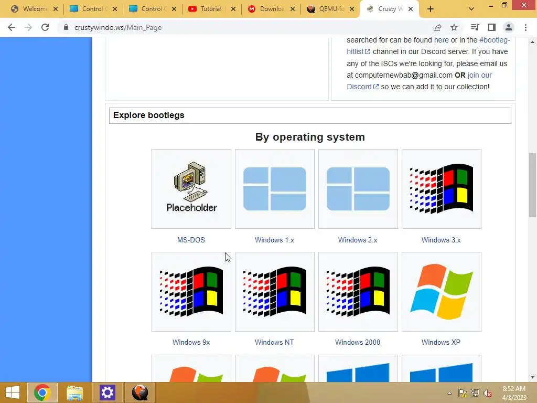Open the Chrome profile menu
Viewport: 537px width, 403px height.
coord(509,27)
